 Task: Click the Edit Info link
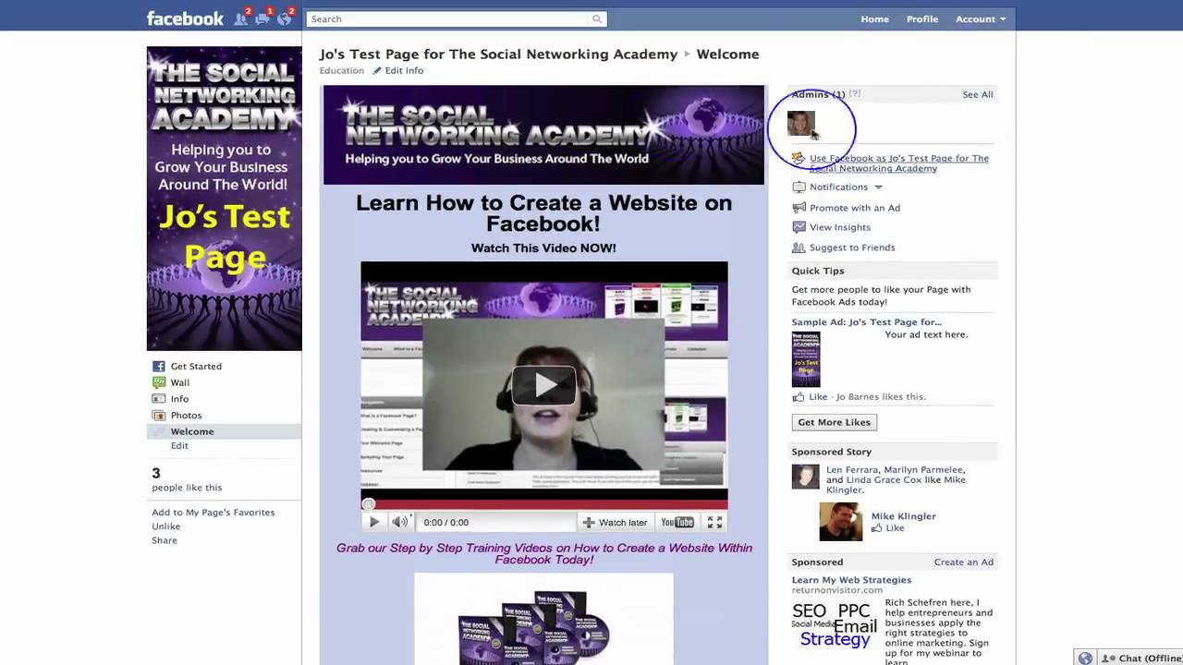tap(404, 70)
